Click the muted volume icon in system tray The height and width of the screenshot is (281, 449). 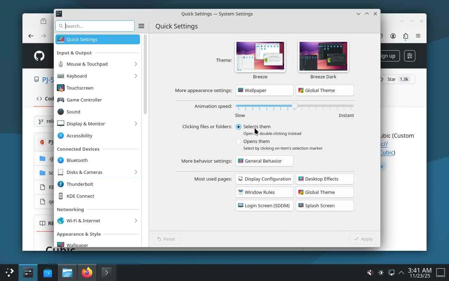[370, 272]
